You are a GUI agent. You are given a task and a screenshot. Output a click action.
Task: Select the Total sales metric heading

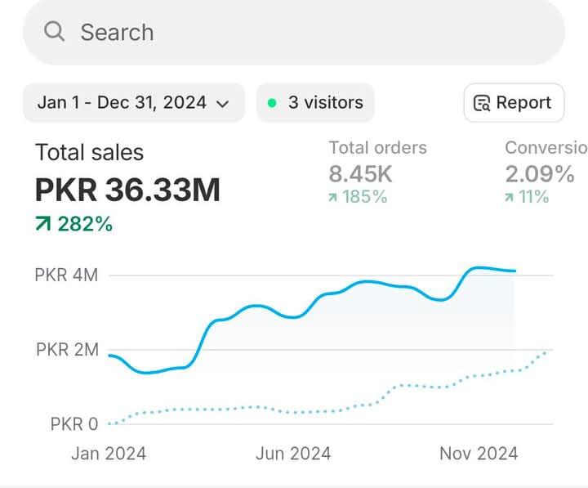pyautogui.click(x=89, y=152)
